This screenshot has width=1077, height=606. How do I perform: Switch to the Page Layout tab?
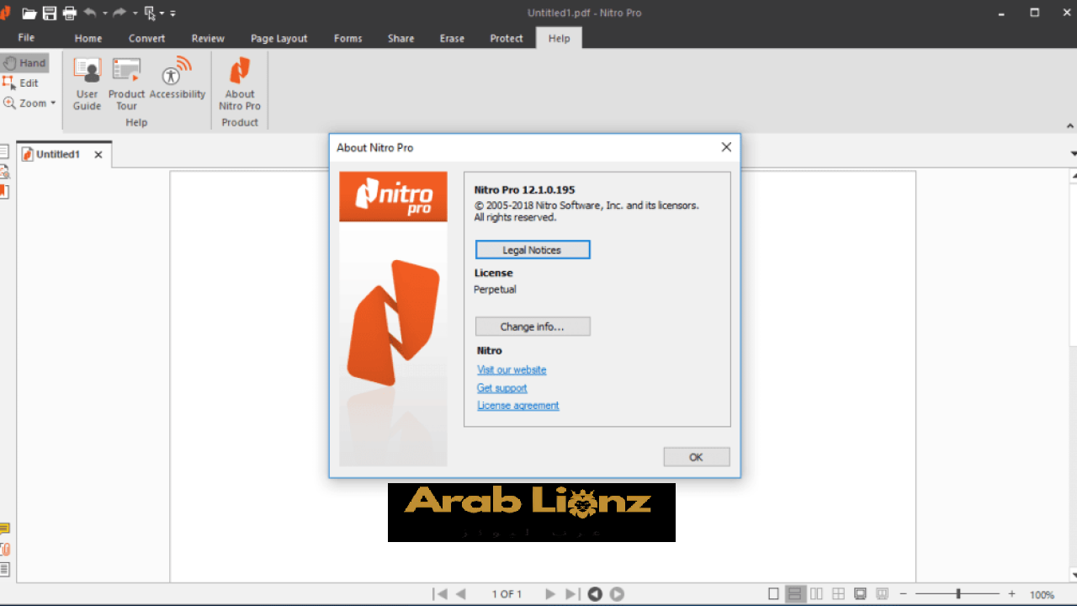point(279,39)
